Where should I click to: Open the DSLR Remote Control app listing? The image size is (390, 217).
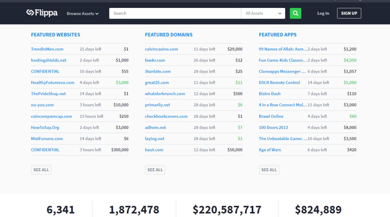(x=279, y=83)
